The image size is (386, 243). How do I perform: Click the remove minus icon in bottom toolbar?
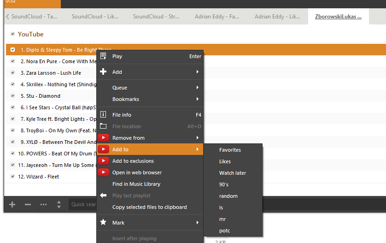click(28, 204)
